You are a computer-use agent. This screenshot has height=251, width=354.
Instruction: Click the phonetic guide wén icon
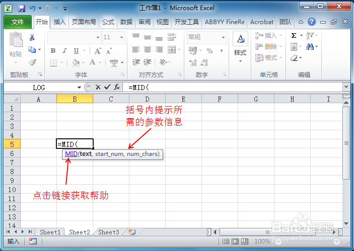pyautogui.click(x=114, y=62)
